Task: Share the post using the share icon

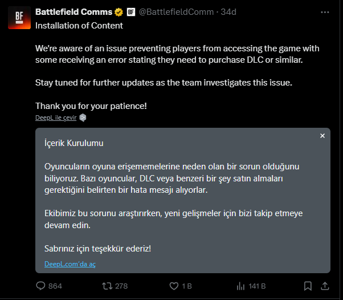Action: tap(325, 286)
